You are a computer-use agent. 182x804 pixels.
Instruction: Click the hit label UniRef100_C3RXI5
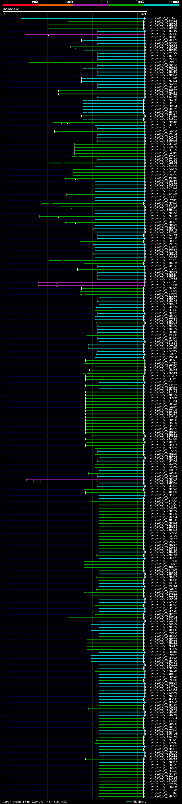(163, 122)
